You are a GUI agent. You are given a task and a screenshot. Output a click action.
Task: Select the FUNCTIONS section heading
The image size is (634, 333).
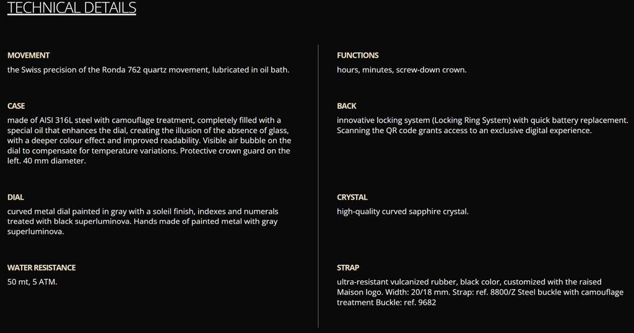click(358, 55)
